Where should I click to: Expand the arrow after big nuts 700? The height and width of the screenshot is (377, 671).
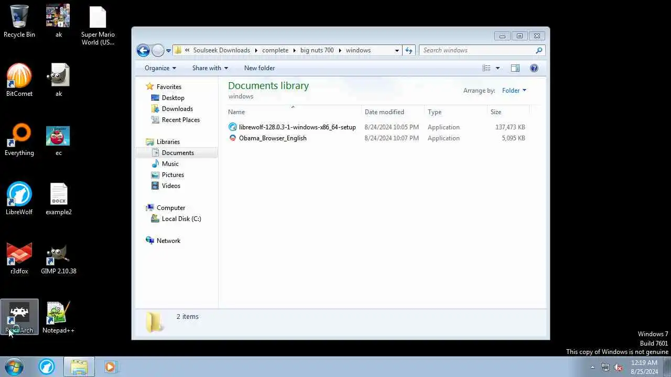[x=340, y=50]
